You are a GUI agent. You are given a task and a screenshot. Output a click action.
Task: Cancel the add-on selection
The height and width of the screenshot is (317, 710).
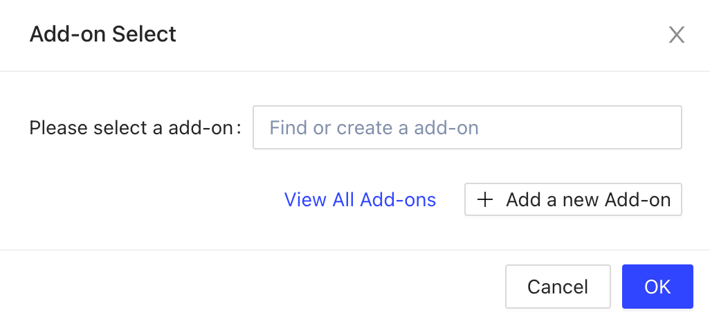(557, 287)
